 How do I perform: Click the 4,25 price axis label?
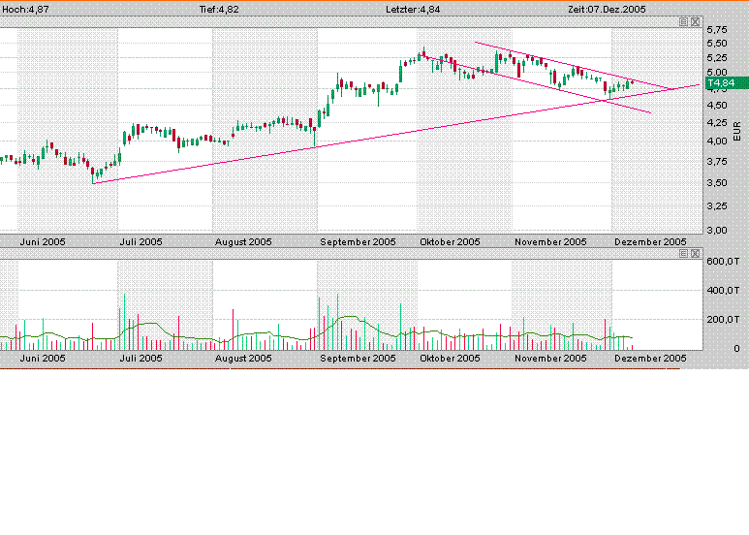(716, 123)
